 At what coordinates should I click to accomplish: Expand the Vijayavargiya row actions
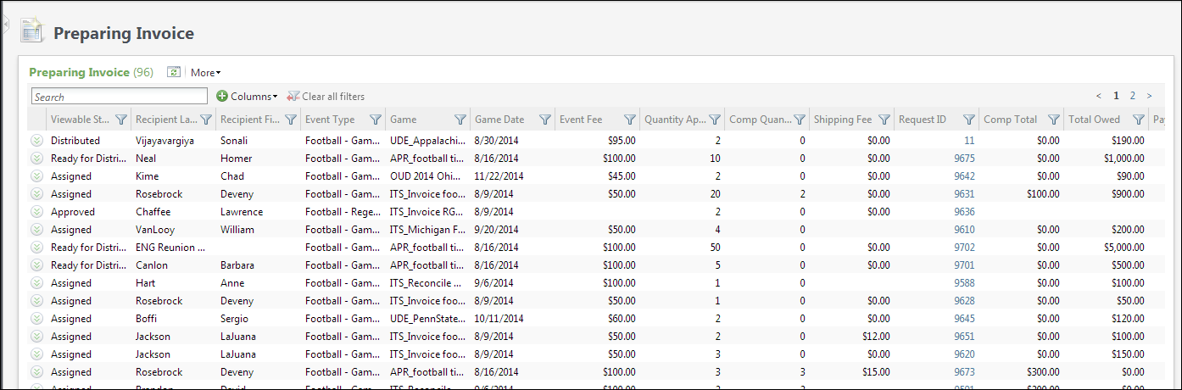click(x=36, y=141)
